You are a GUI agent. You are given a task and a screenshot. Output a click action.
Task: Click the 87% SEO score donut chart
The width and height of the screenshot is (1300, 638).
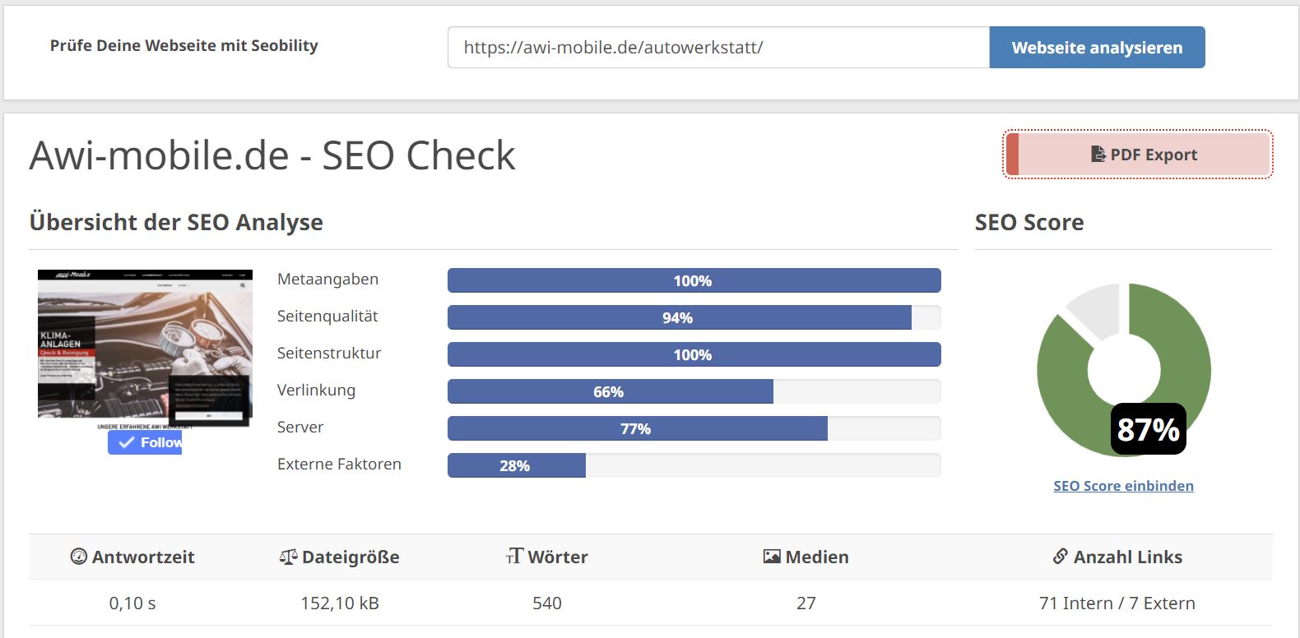pyautogui.click(x=1123, y=369)
